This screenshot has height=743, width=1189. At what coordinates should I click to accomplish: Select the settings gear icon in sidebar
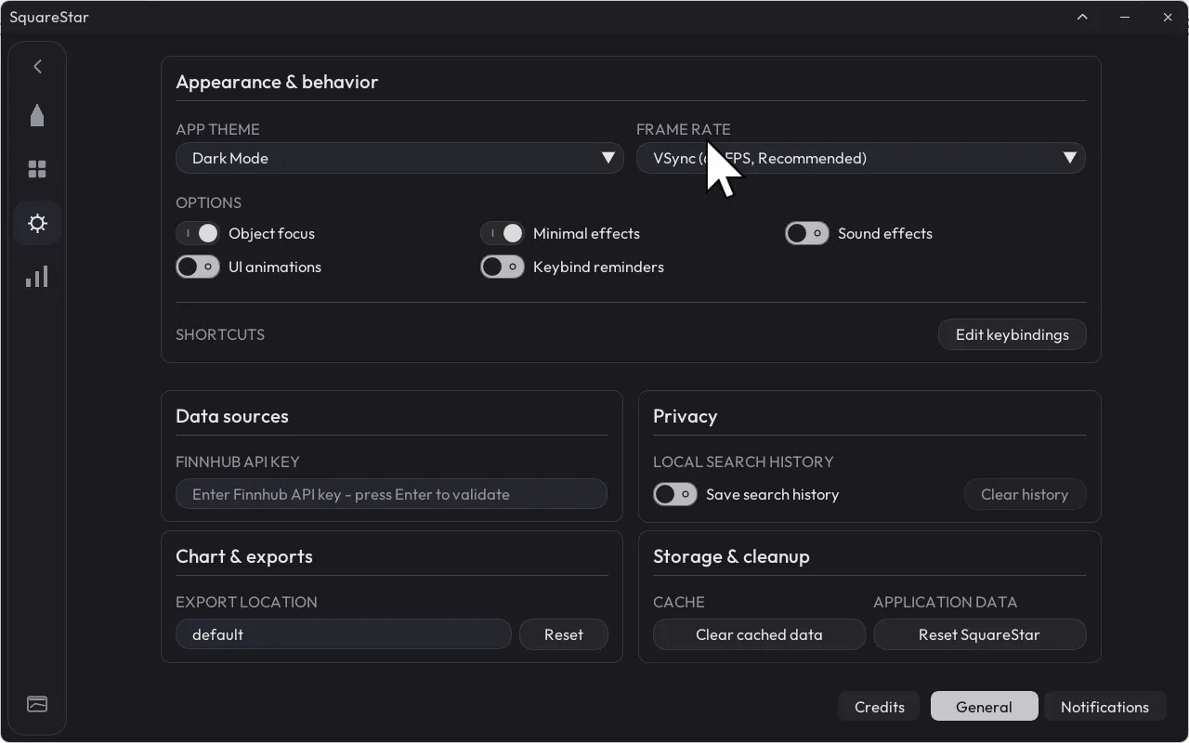[x=37, y=223]
